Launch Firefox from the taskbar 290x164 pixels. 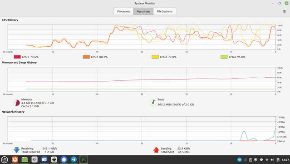pos(15,159)
